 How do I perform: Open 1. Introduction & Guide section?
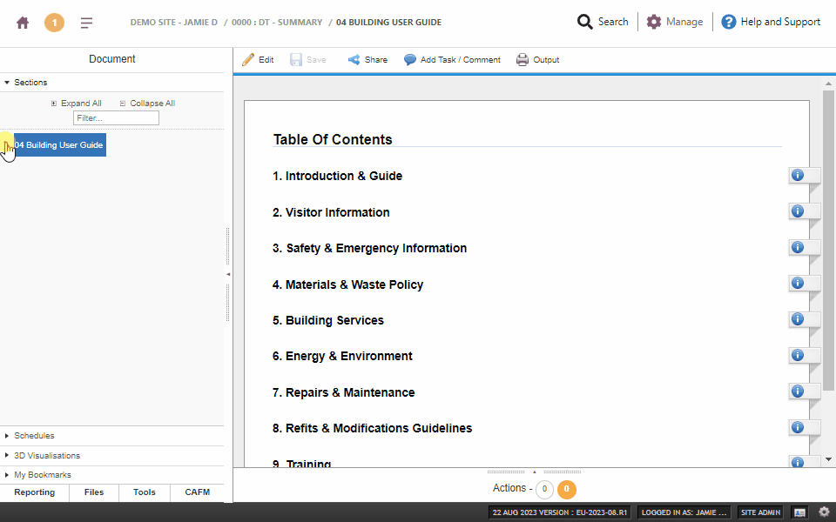[338, 176]
